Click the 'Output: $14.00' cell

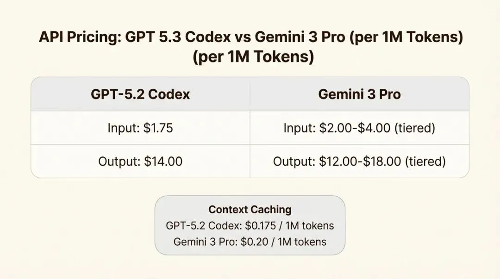click(140, 161)
